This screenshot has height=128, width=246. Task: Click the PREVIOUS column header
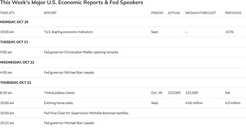[x=233, y=13]
